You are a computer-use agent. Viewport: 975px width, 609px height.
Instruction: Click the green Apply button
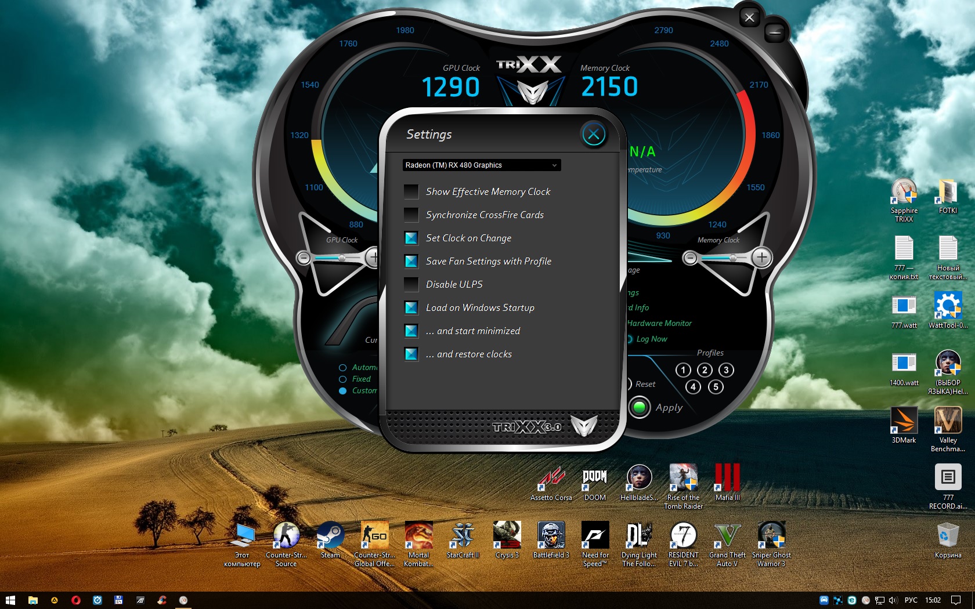point(640,408)
